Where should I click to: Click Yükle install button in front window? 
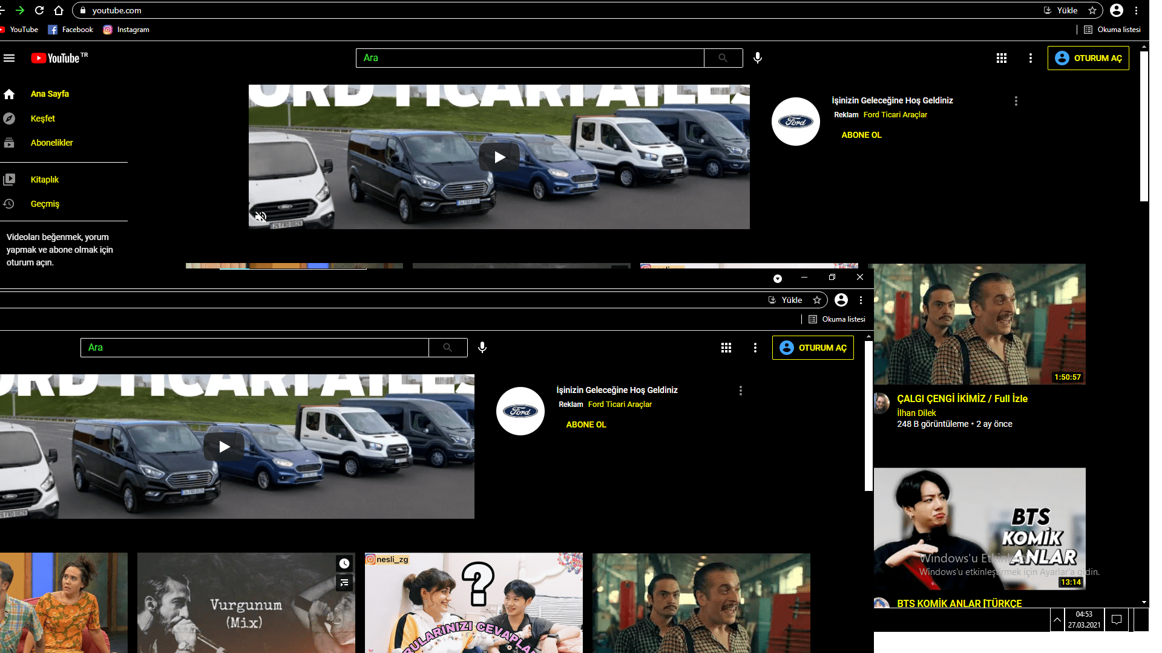[785, 300]
